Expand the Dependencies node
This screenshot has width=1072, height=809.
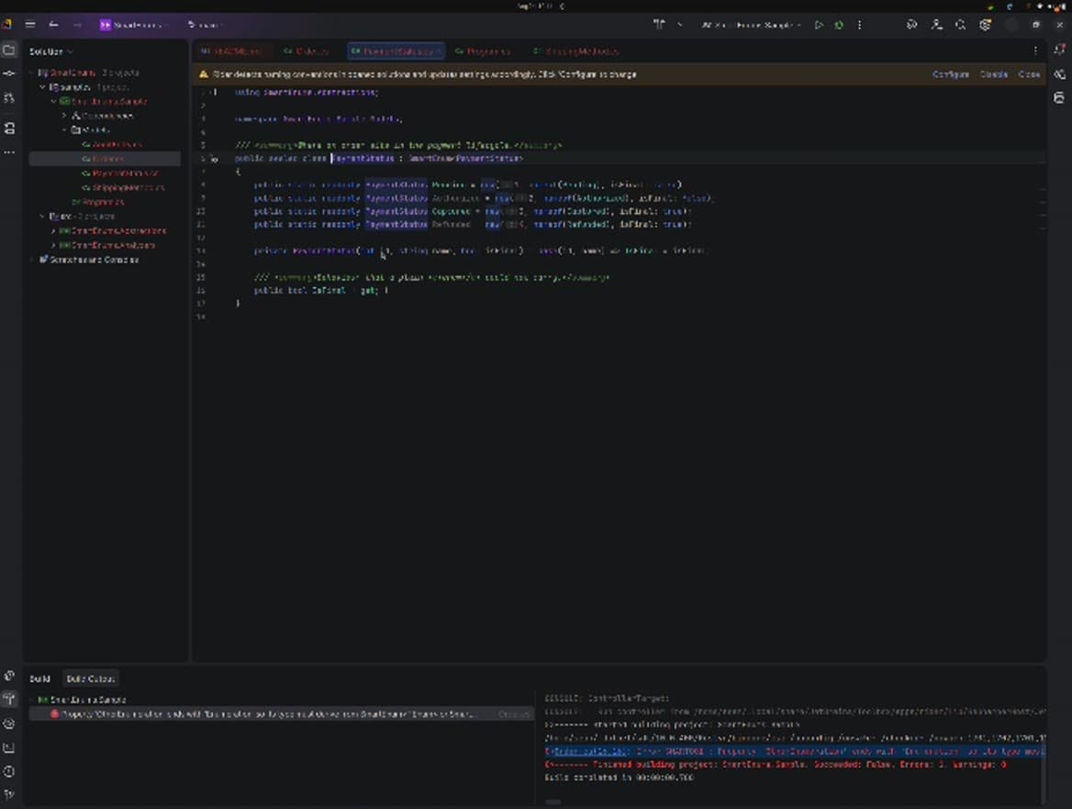64,116
